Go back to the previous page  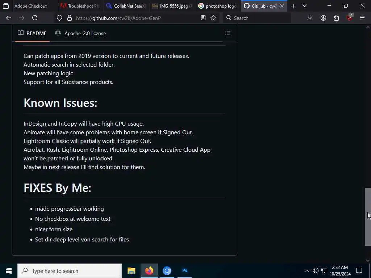(x=9, y=18)
